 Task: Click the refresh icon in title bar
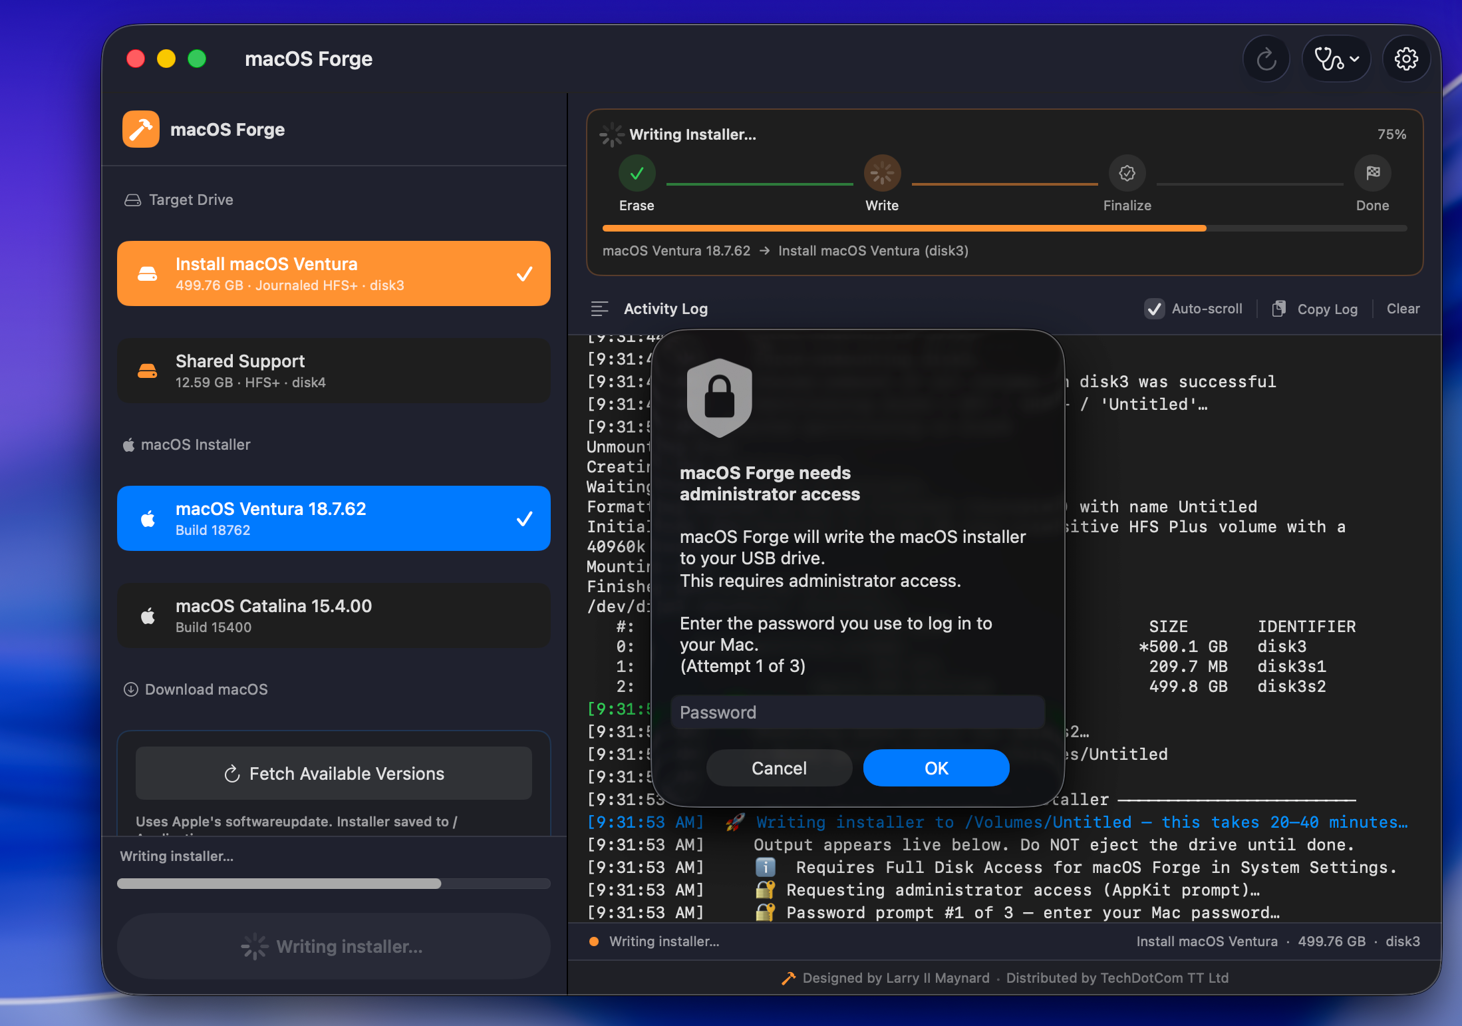1266,59
